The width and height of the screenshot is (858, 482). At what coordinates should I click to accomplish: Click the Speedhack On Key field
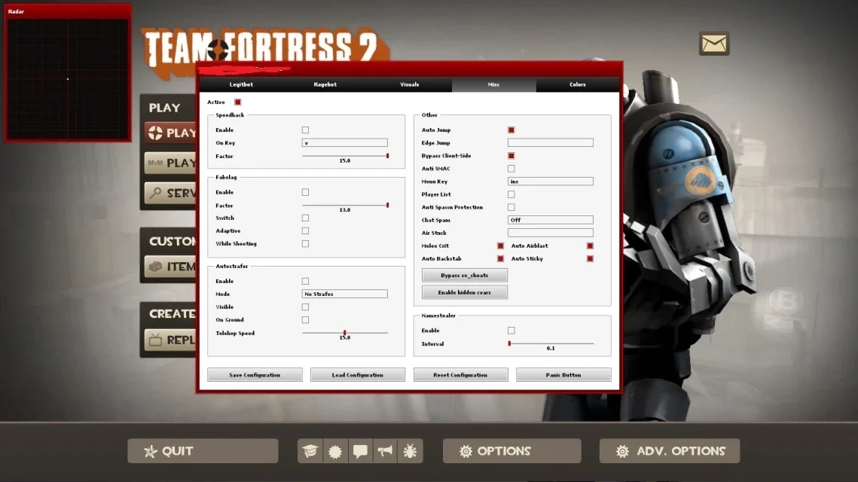pos(345,143)
